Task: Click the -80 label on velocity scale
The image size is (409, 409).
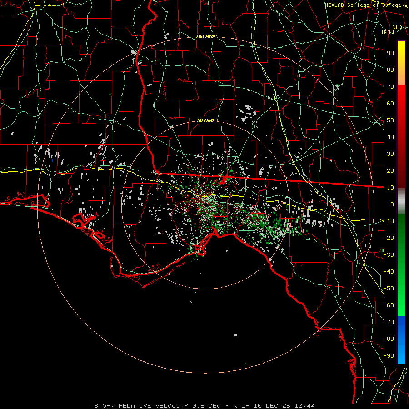Action: click(389, 339)
